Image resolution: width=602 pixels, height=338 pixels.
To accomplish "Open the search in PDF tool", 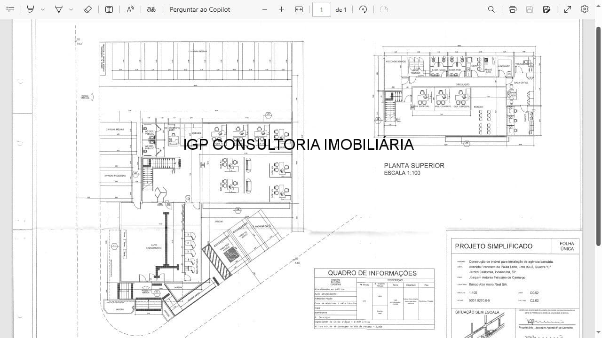I will tap(491, 9).
